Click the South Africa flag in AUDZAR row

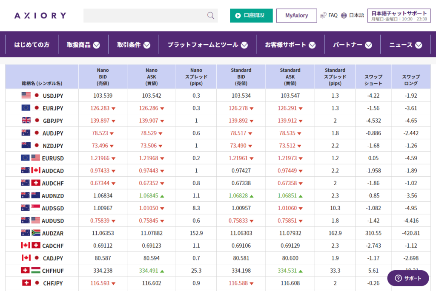coord(36,233)
